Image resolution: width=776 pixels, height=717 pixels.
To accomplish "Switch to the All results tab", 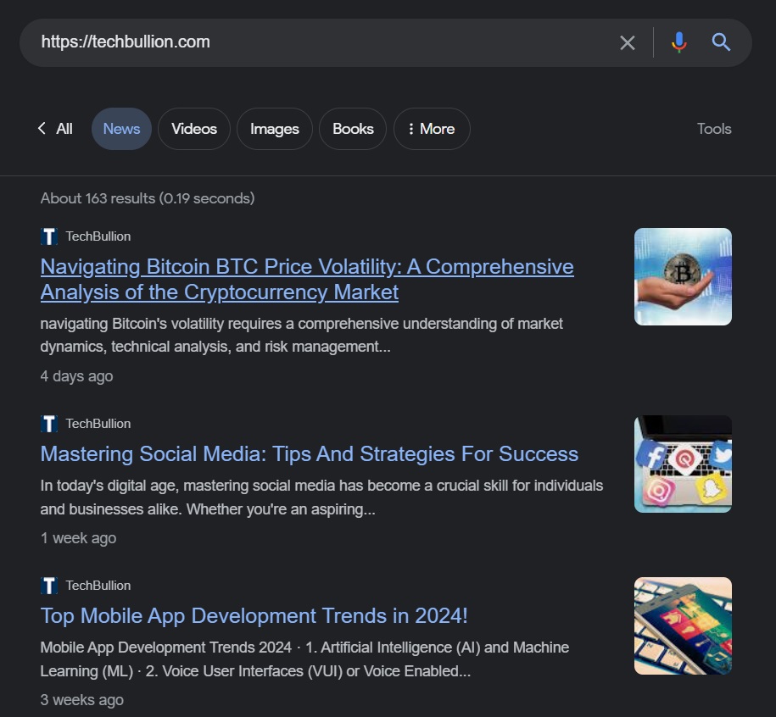I will [64, 129].
